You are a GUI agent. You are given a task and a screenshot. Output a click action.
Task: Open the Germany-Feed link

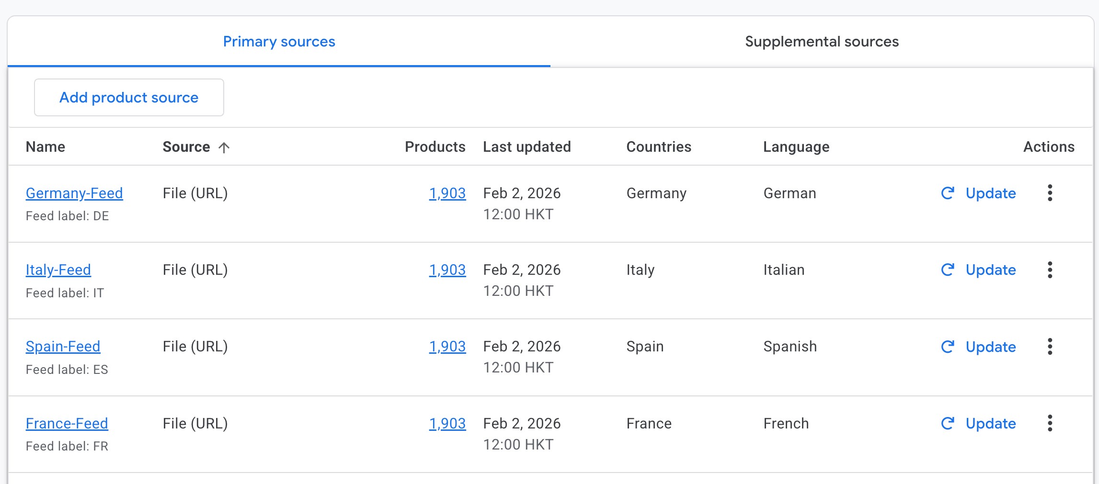coord(74,193)
